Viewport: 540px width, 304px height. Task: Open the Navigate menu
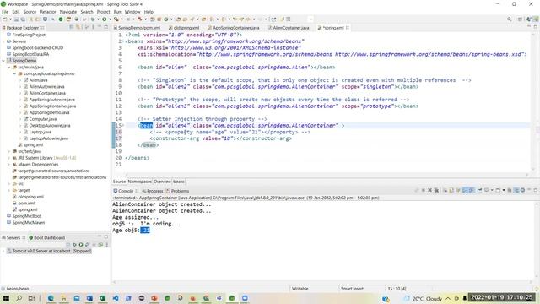click(x=68, y=12)
